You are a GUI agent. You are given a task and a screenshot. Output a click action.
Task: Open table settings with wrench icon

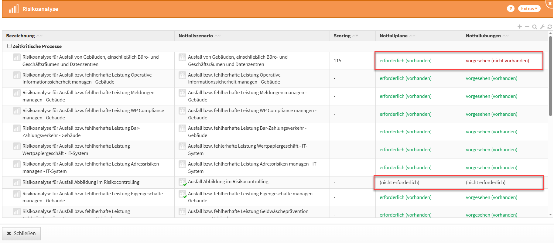(x=542, y=27)
